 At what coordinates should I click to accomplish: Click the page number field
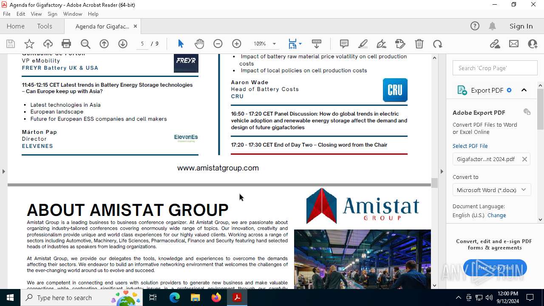tap(142, 44)
